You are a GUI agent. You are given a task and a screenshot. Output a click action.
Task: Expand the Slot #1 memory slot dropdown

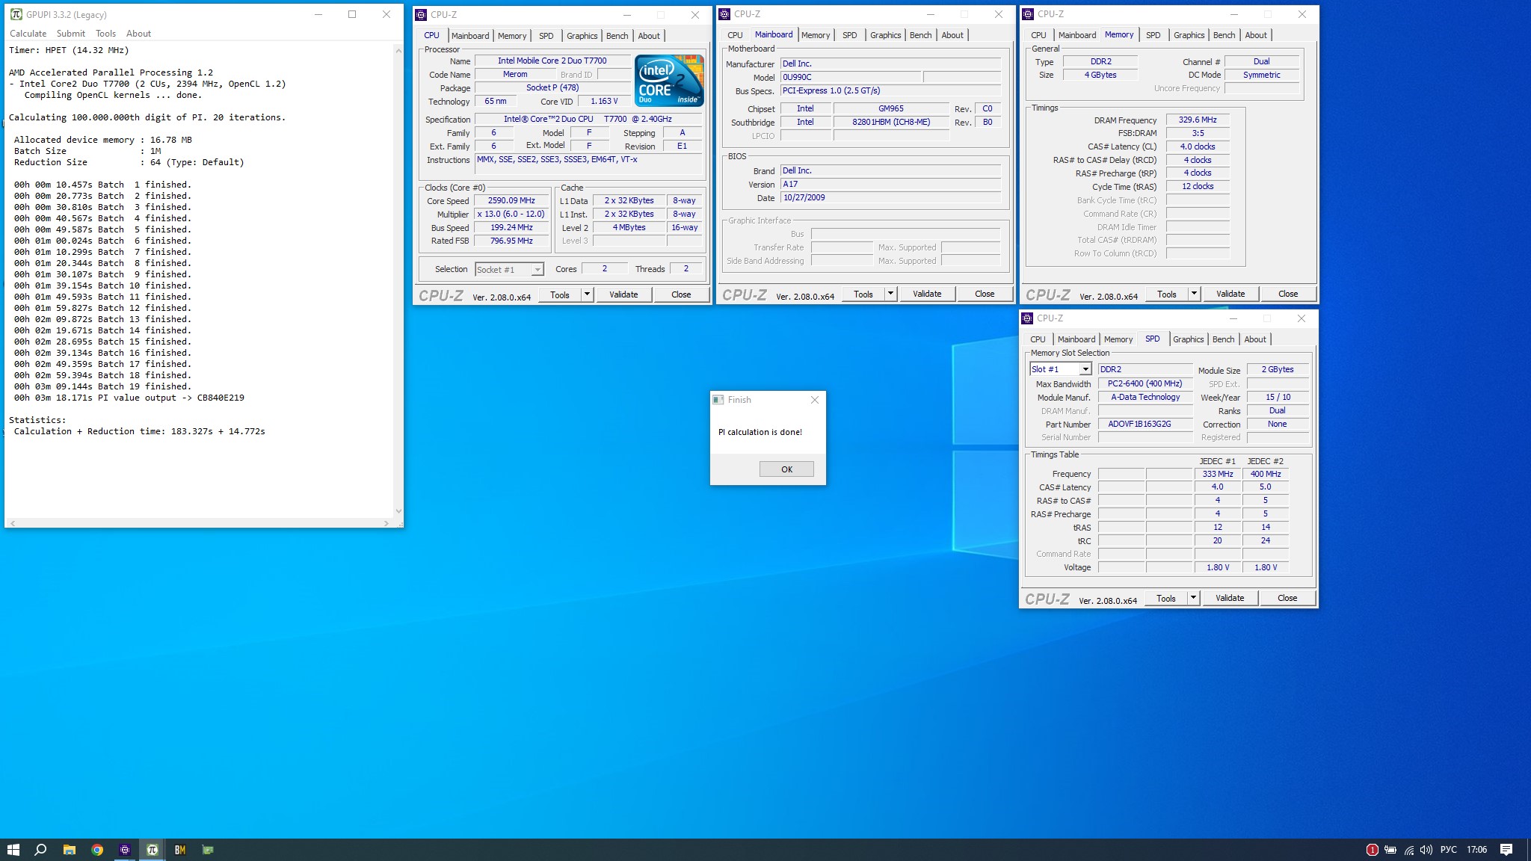coord(1085,369)
